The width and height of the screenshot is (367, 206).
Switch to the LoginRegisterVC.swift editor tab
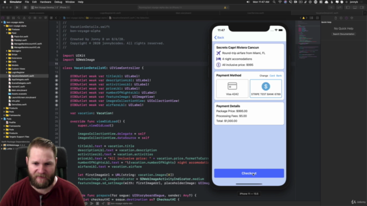110,13
